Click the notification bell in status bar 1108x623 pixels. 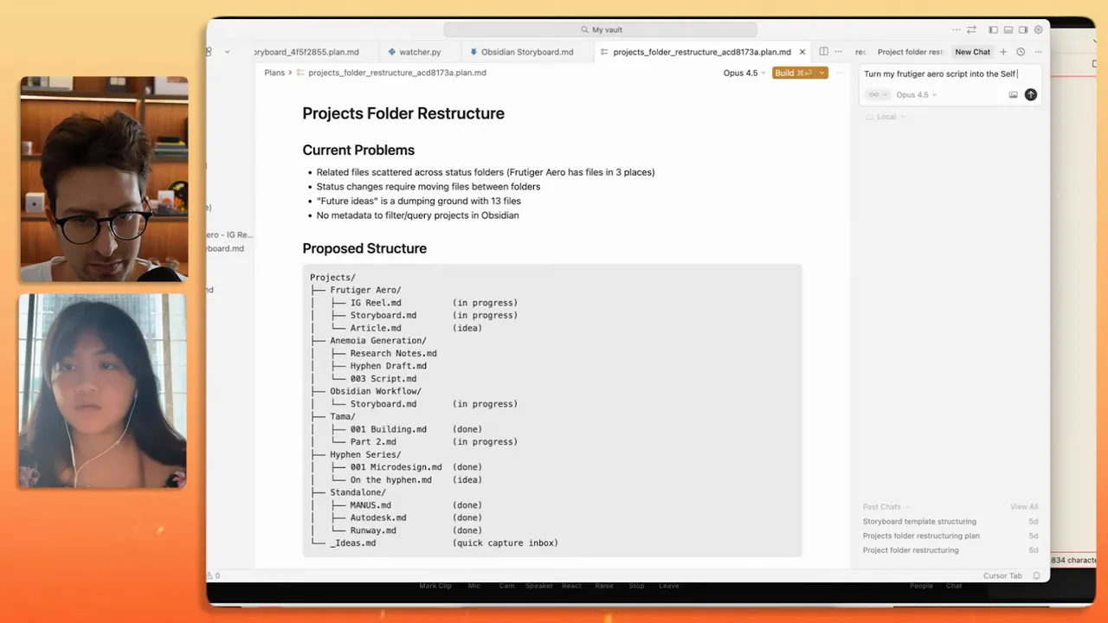point(1036,575)
